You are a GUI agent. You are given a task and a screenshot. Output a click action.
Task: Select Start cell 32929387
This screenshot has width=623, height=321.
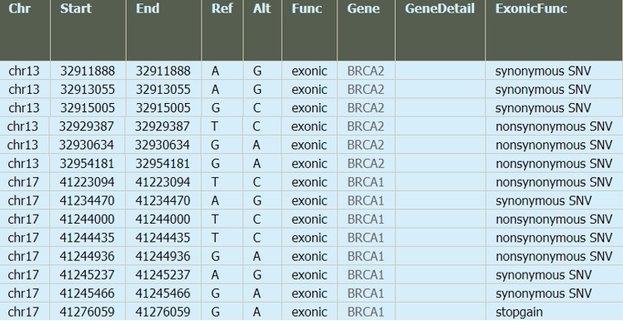pyautogui.click(x=87, y=126)
